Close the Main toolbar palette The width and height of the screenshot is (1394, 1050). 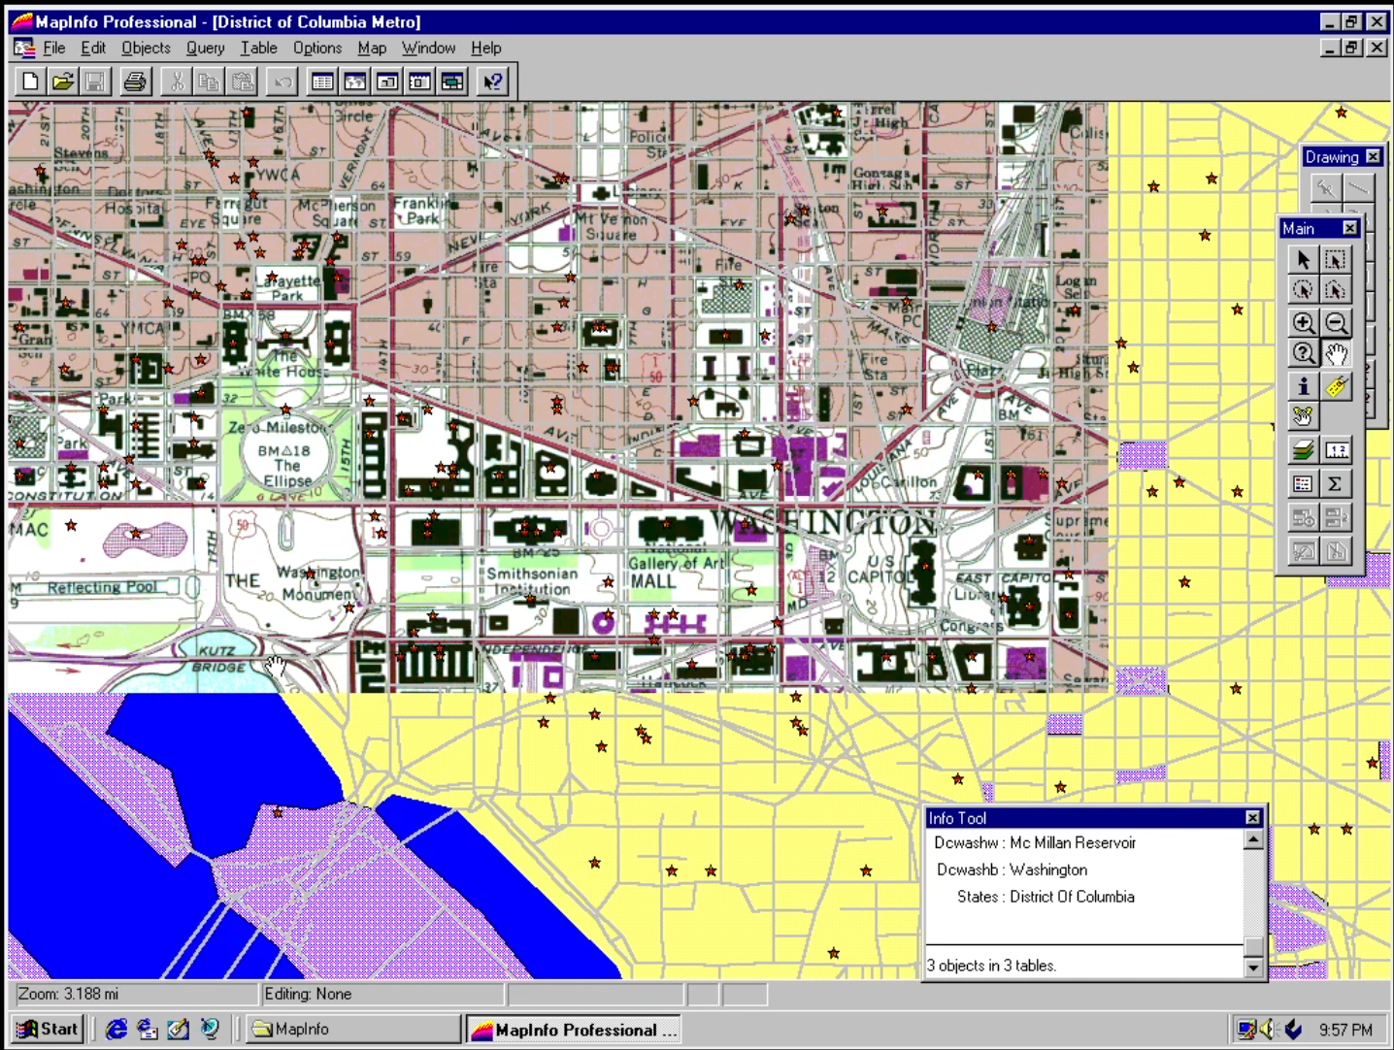(x=1350, y=228)
